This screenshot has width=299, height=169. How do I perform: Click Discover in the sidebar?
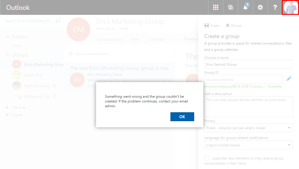click(19, 108)
